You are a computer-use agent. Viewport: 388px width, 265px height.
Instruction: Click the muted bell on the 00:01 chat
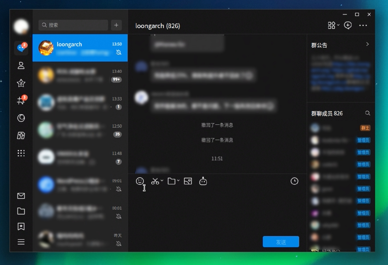pos(119,216)
